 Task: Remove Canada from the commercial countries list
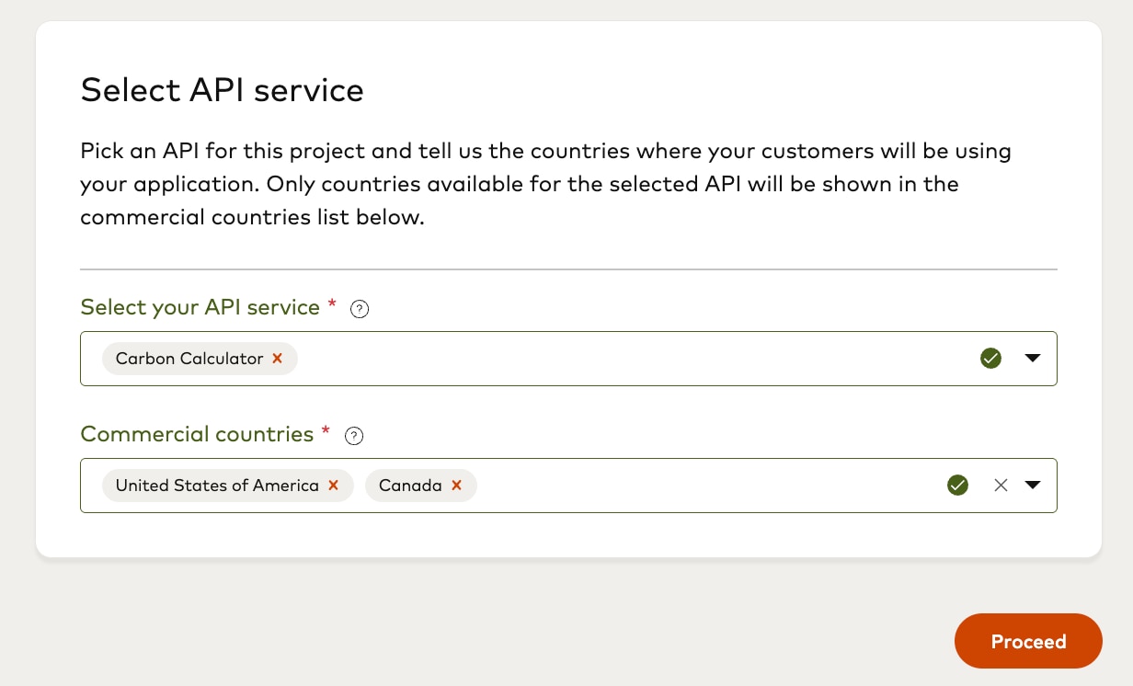point(456,486)
